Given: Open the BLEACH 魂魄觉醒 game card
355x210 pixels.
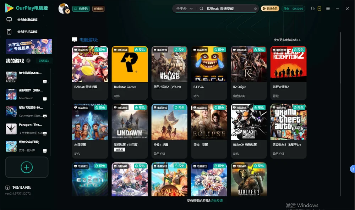Looking at the screenshot, I should (248, 131).
